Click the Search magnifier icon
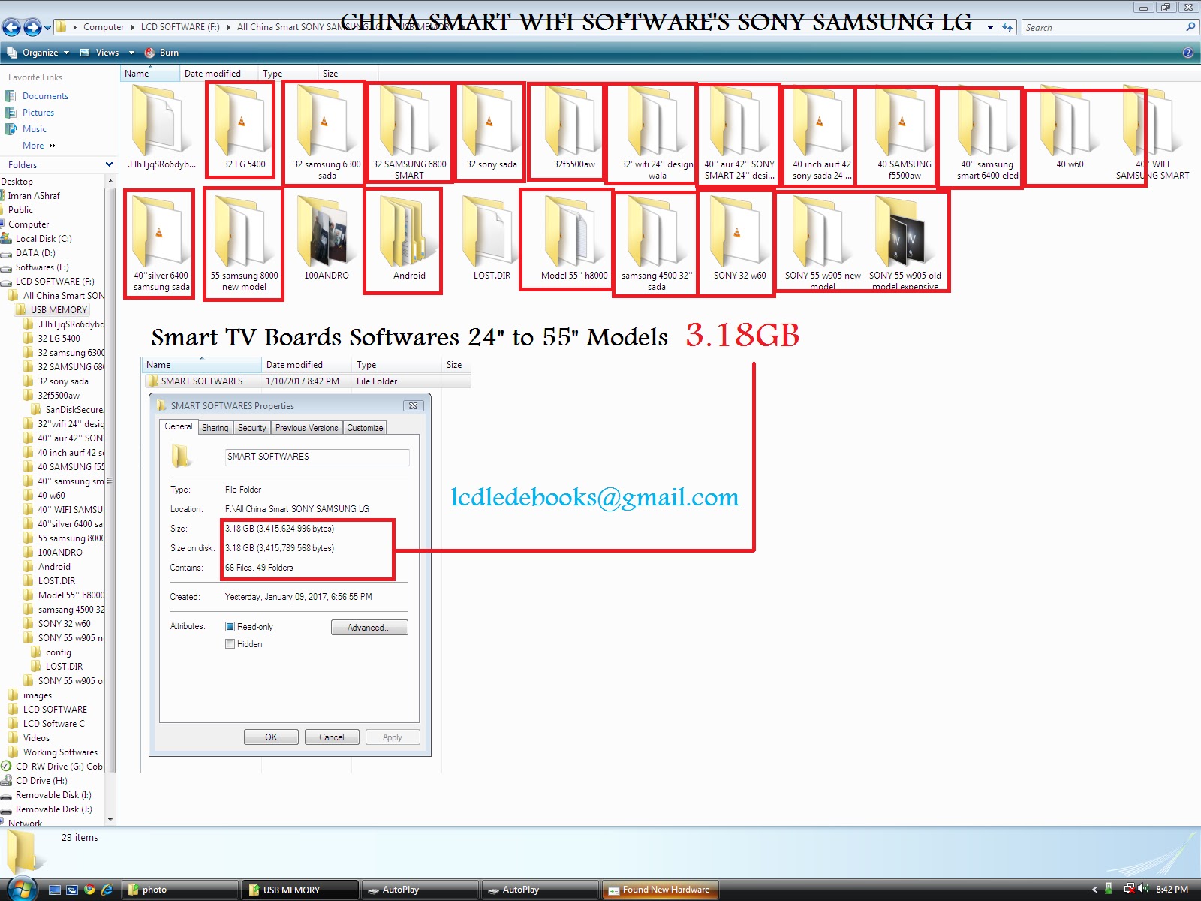The height and width of the screenshot is (901, 1201). click(x=1191, y=27)
